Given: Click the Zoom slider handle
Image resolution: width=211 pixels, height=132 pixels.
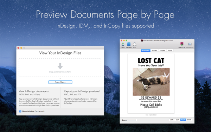Looking at the screenshot, I should (x=136, y=120).
